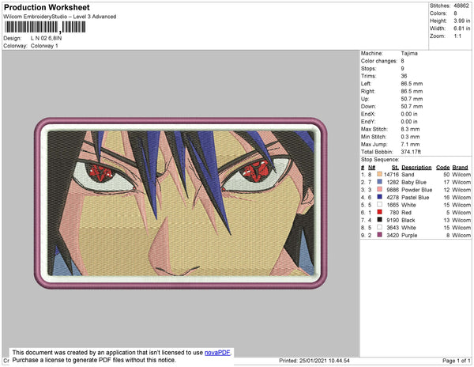
Task: Click the Stitches value 48862
Action: [x=461, y=6]
